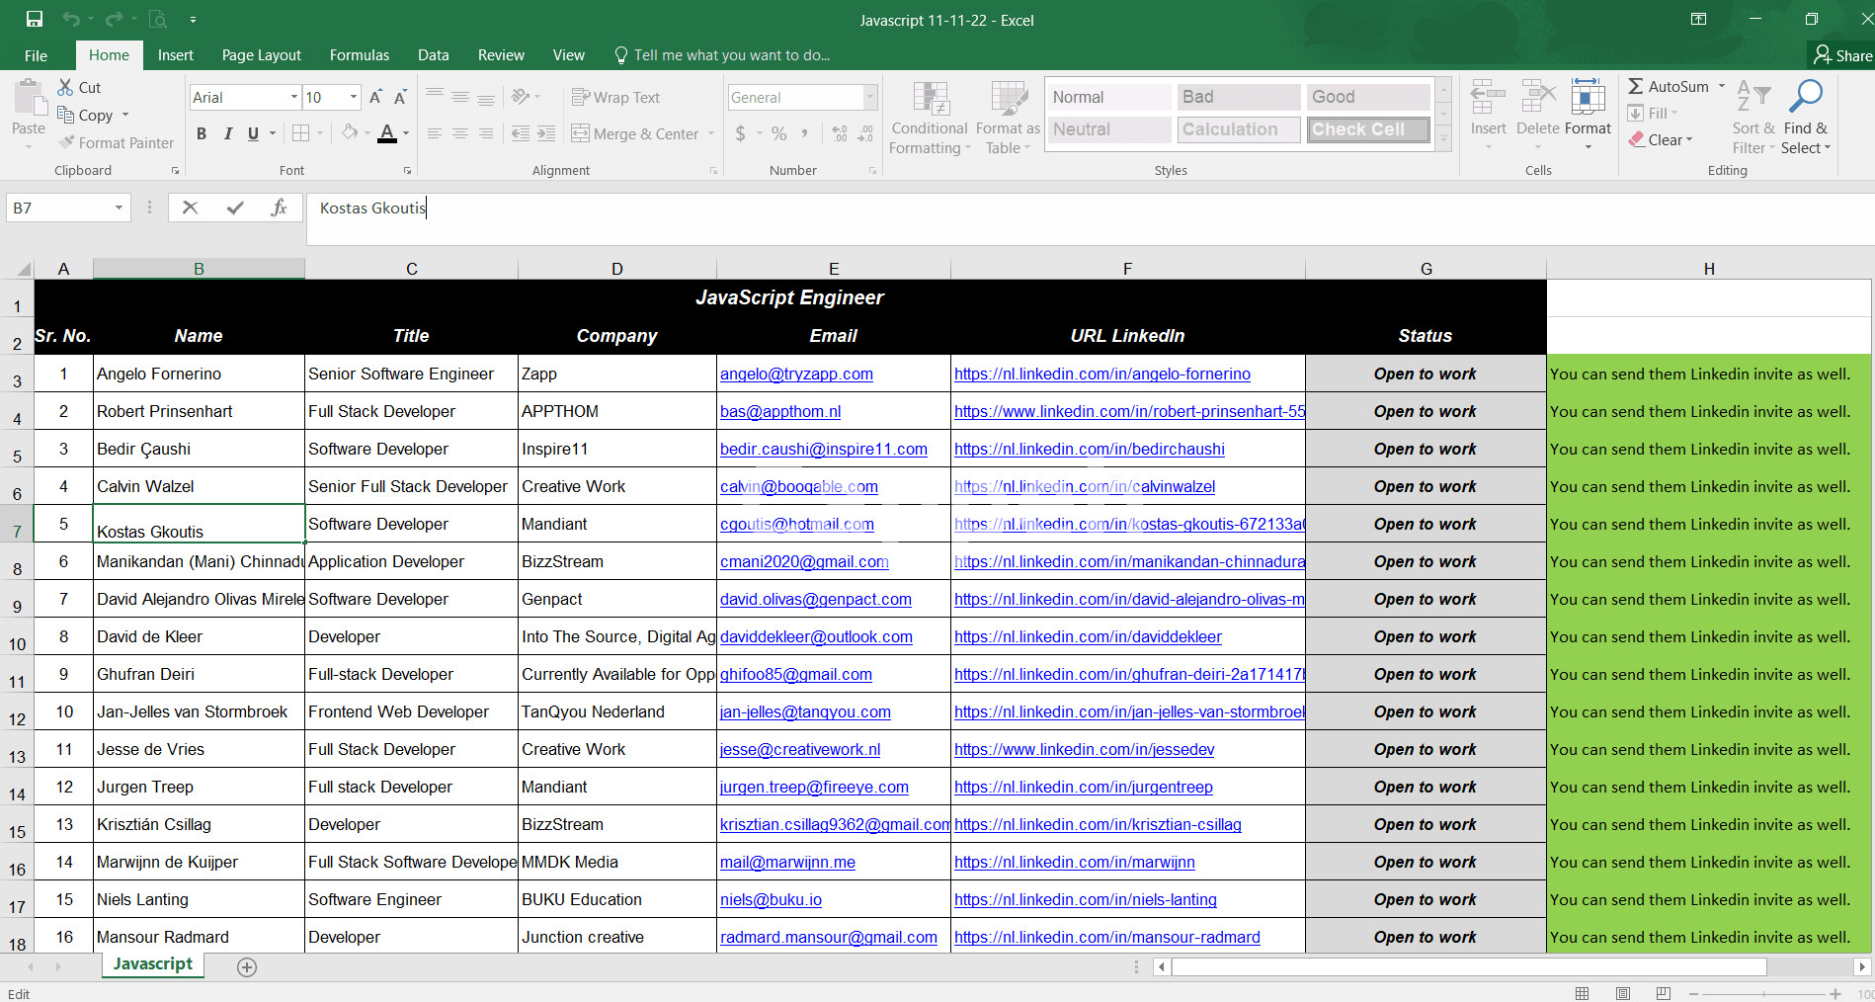Apply the Good cell style swatch
Image resolution: width=1875 pixels, height=1002 pixels.
(x=1368, y=97)
